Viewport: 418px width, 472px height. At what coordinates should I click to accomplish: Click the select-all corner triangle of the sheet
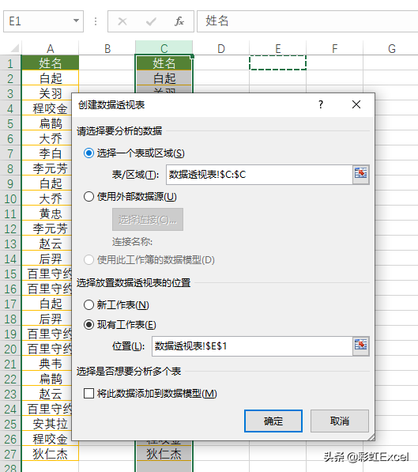coord(14,48)
